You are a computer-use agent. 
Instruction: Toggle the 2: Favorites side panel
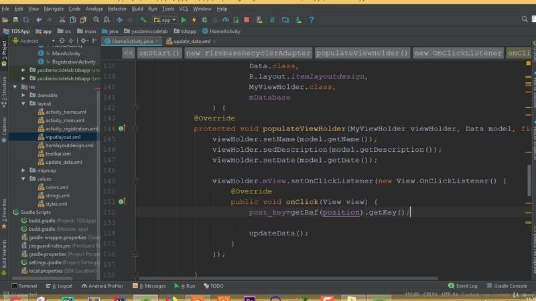coord(4,213)
